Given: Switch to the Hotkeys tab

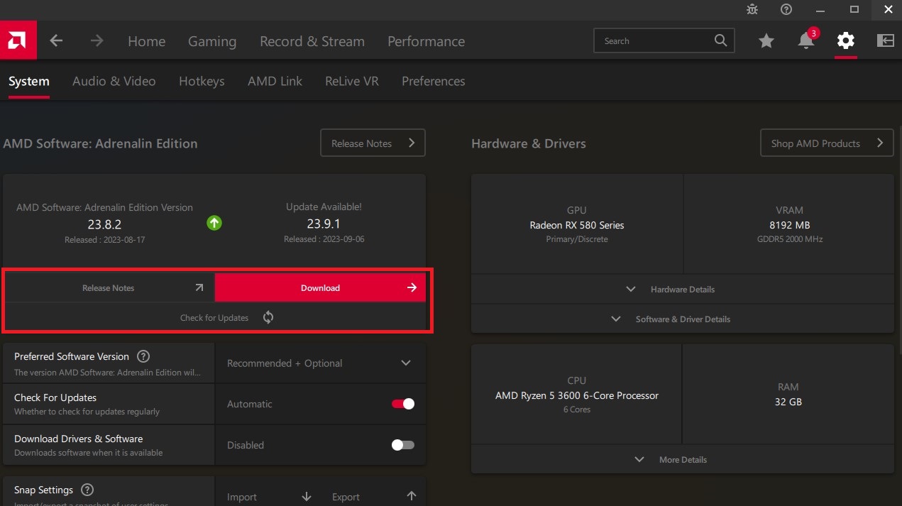Looking at the screenshot, I should pyautogui.click(x=202, y=81).
